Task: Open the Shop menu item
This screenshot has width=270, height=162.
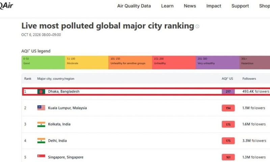Action: (265, 6)
